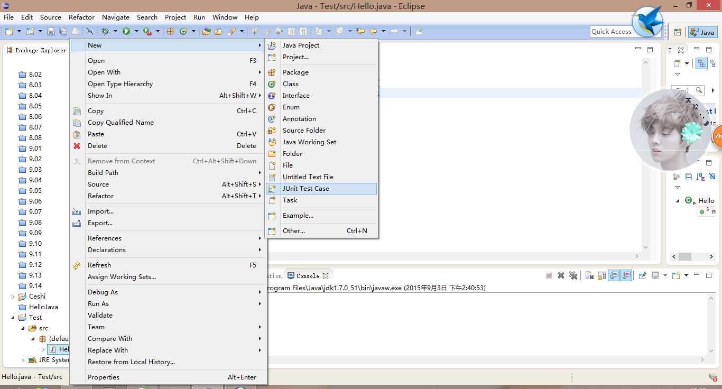Click the New wizard toolbar icon
This screenshot has height=389, width=722.
(x=9, y=32)
